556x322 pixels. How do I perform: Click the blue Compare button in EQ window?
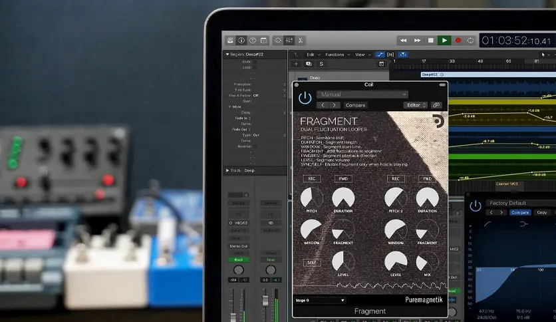520,212
